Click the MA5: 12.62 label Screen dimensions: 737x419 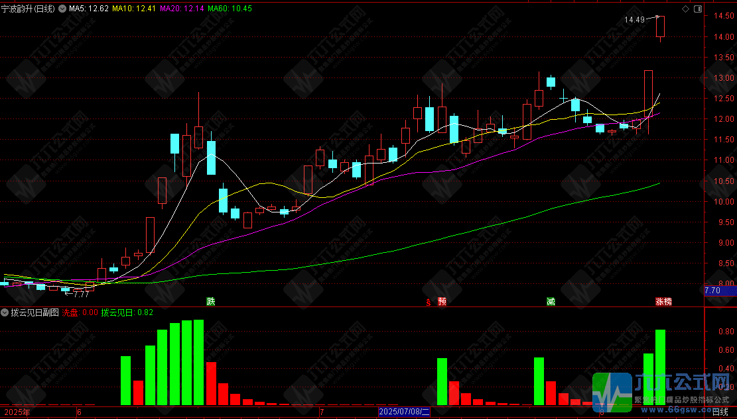[x=89, y=9]
